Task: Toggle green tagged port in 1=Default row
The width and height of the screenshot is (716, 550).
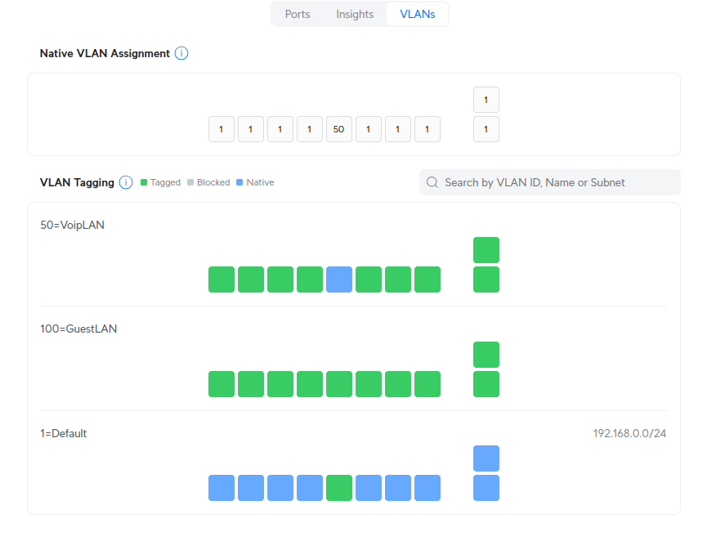Action: 339,488
